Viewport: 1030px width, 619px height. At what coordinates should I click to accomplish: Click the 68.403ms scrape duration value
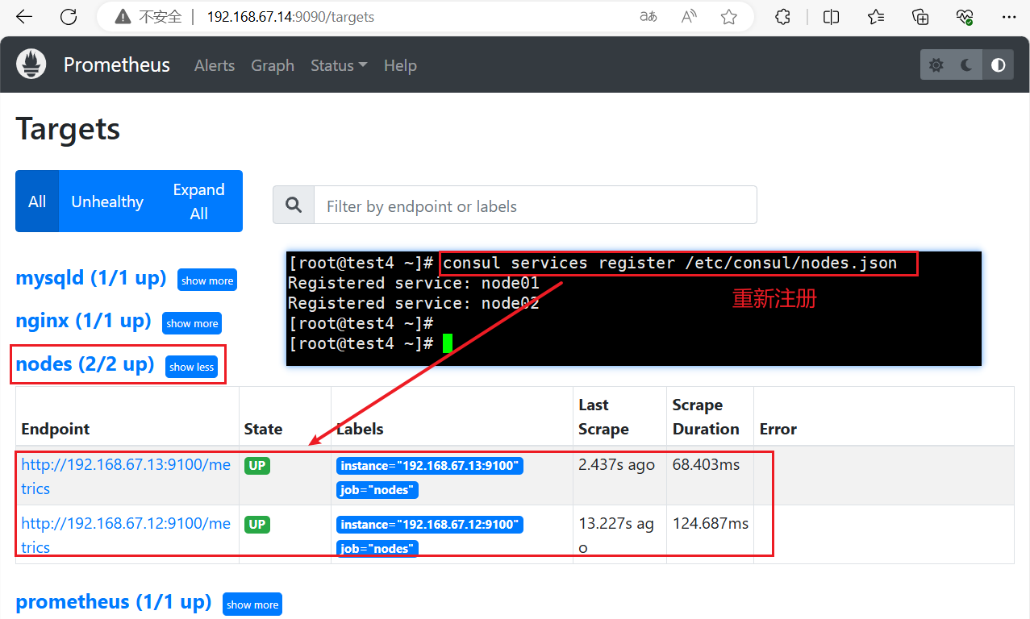pos(707,464)
